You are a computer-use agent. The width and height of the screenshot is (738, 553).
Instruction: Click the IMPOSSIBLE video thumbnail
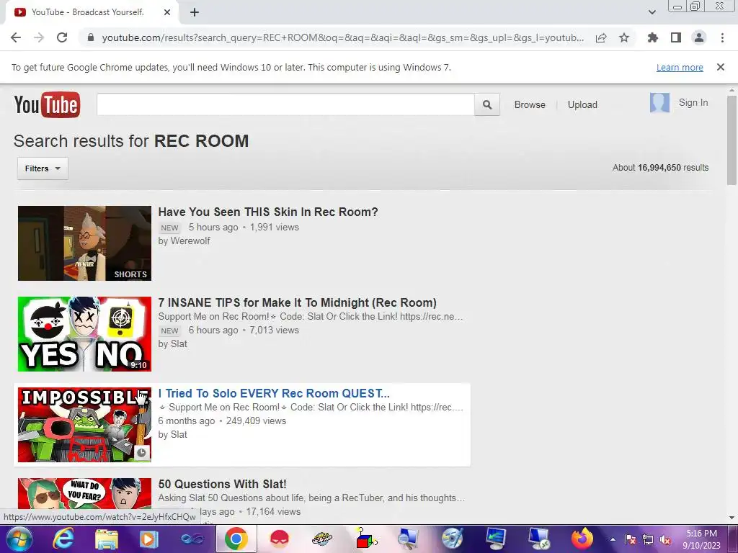coord(85,425)
